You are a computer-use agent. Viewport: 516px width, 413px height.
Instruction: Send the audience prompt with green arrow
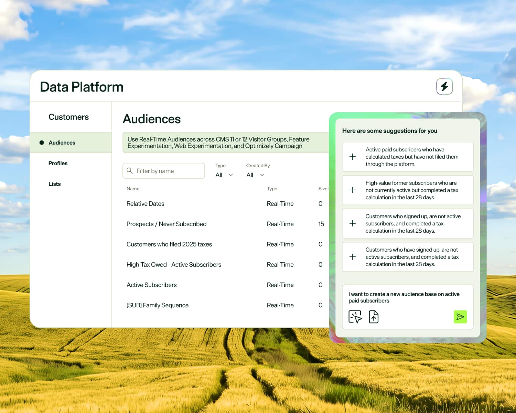click(460, 317)
